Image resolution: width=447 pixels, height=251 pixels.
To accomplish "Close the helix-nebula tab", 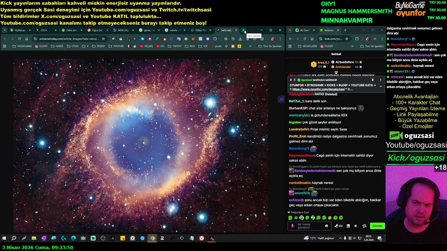I will pos(236,30).
